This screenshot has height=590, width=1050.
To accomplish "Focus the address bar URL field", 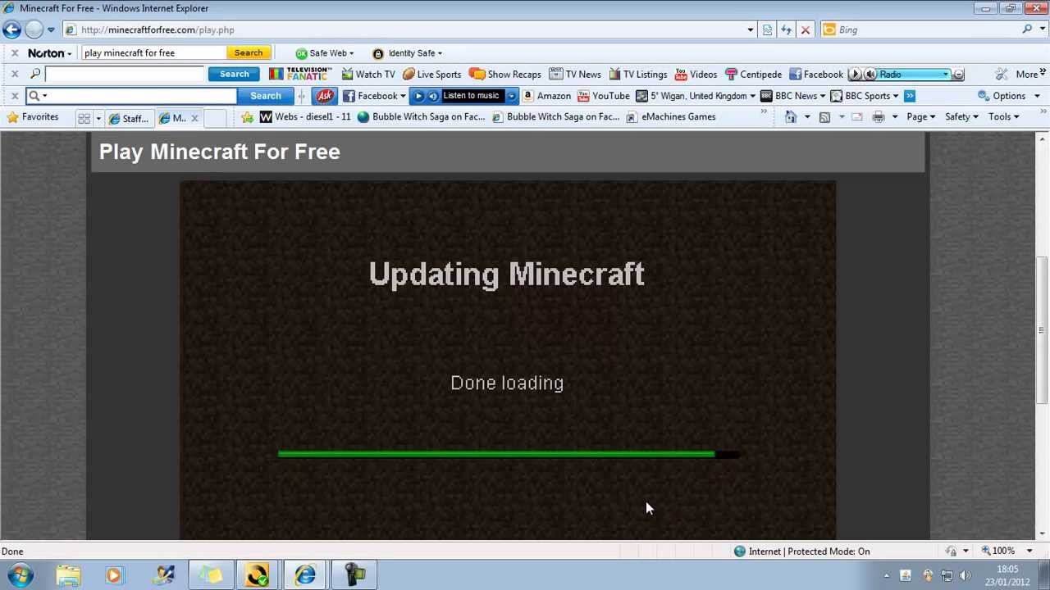I will pyautogui.click(x=410, y=29).
